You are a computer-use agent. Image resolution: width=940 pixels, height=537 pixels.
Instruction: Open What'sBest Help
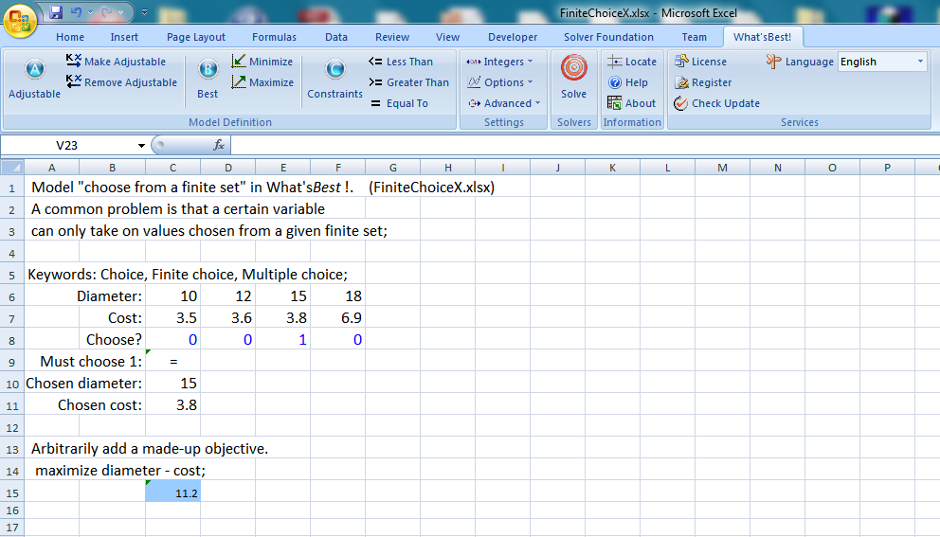(627, 82)
